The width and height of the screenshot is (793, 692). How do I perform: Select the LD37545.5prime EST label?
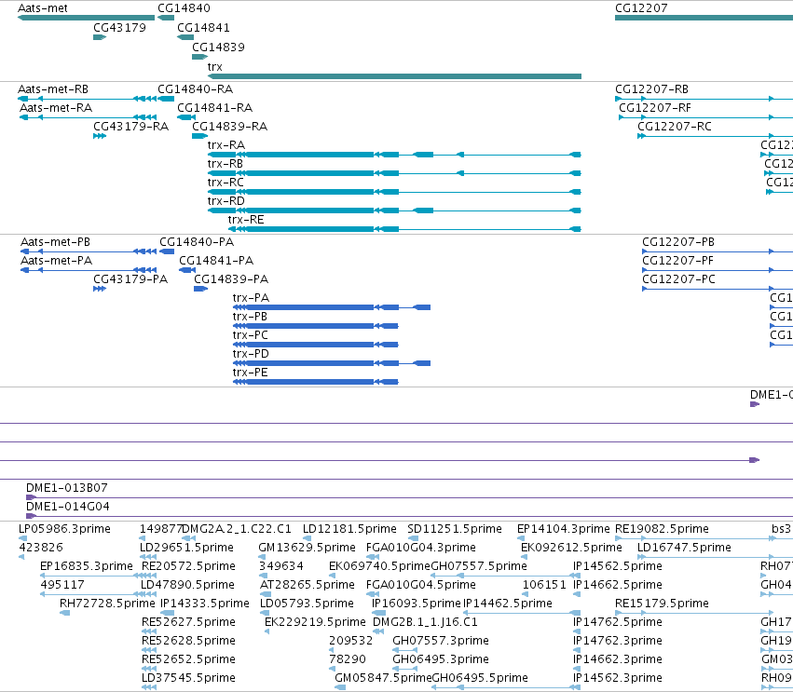[x=188, y=678]
